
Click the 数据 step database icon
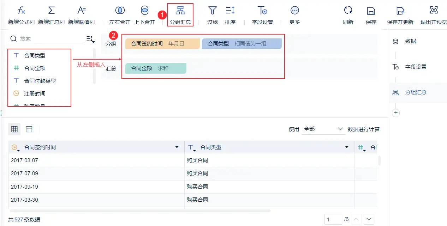coord(395,41)
